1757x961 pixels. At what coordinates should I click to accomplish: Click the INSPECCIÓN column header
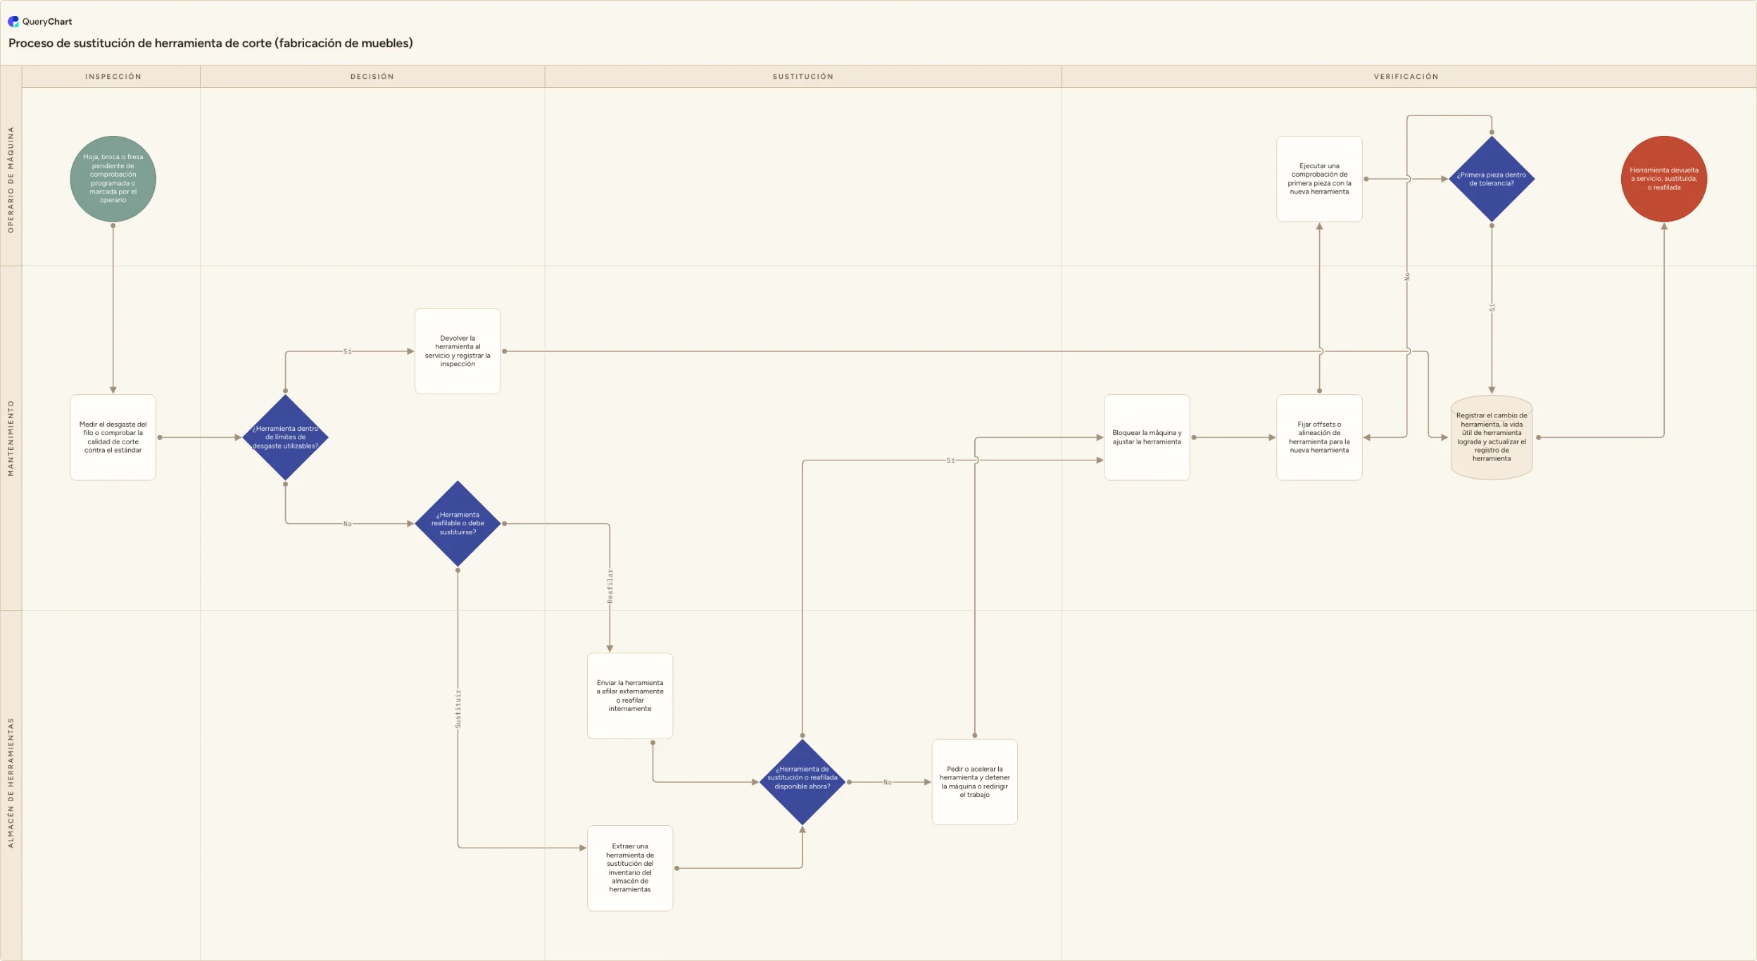[113, 77]
